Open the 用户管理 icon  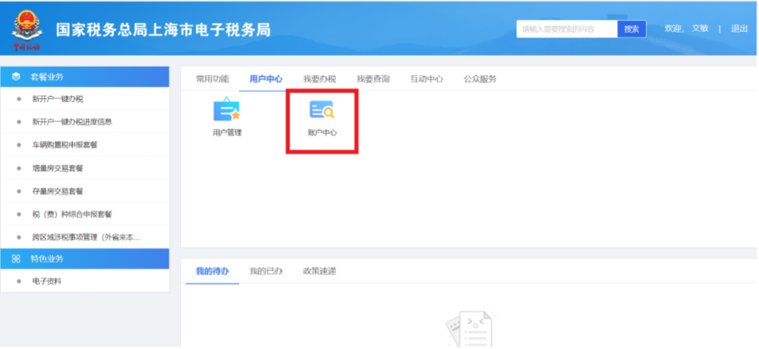pos(227,117)
